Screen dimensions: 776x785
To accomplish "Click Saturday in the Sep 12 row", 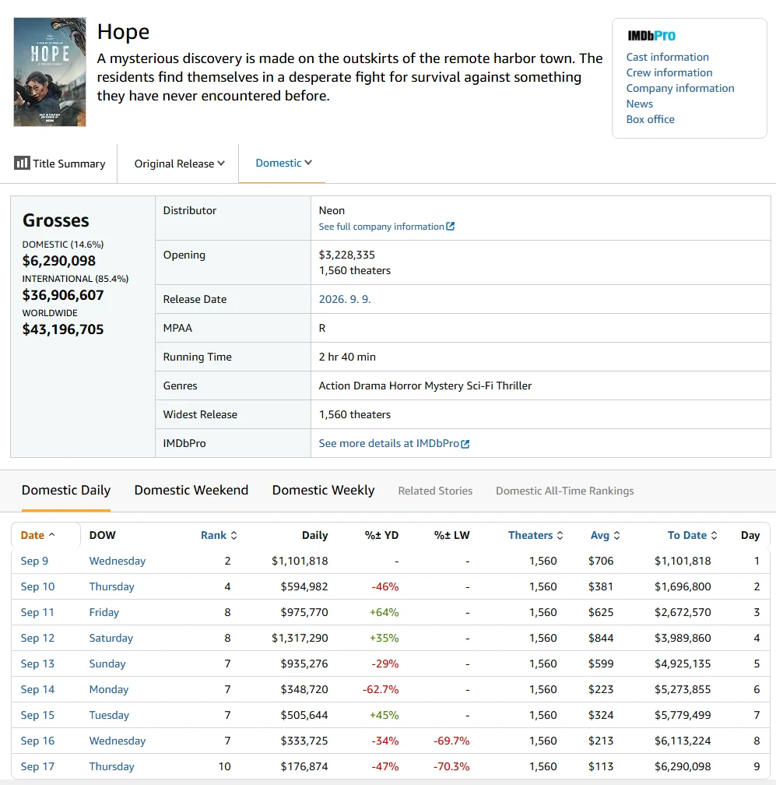I will (111, 638).
